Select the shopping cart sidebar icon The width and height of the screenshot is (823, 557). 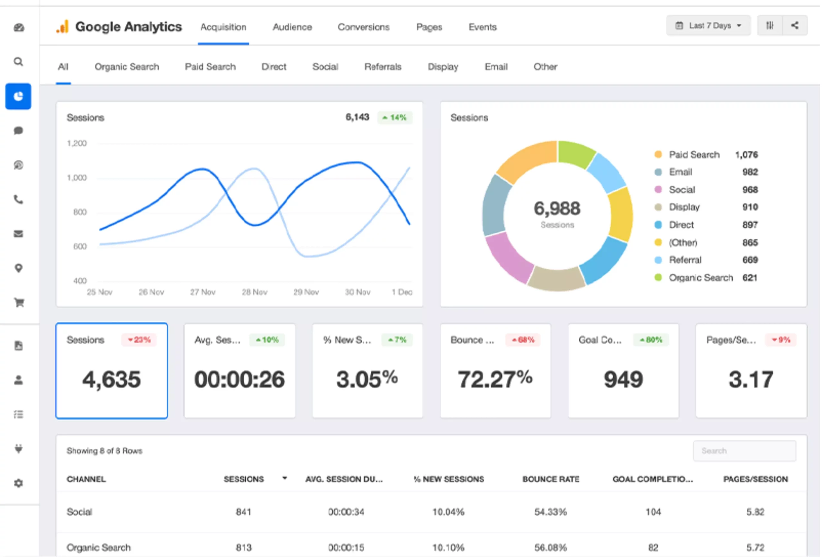pyautogui.click(x=19, y=303)
